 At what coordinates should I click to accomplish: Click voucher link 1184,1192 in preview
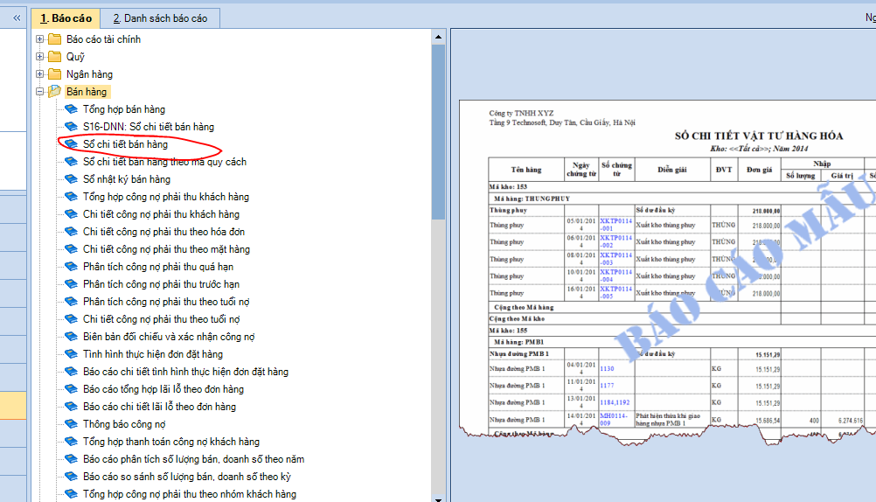pos(615,402)
